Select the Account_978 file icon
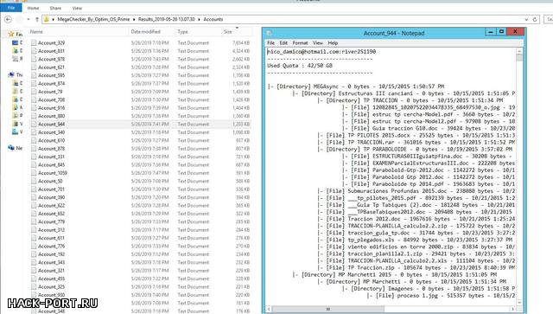 (x=34, y=59)
